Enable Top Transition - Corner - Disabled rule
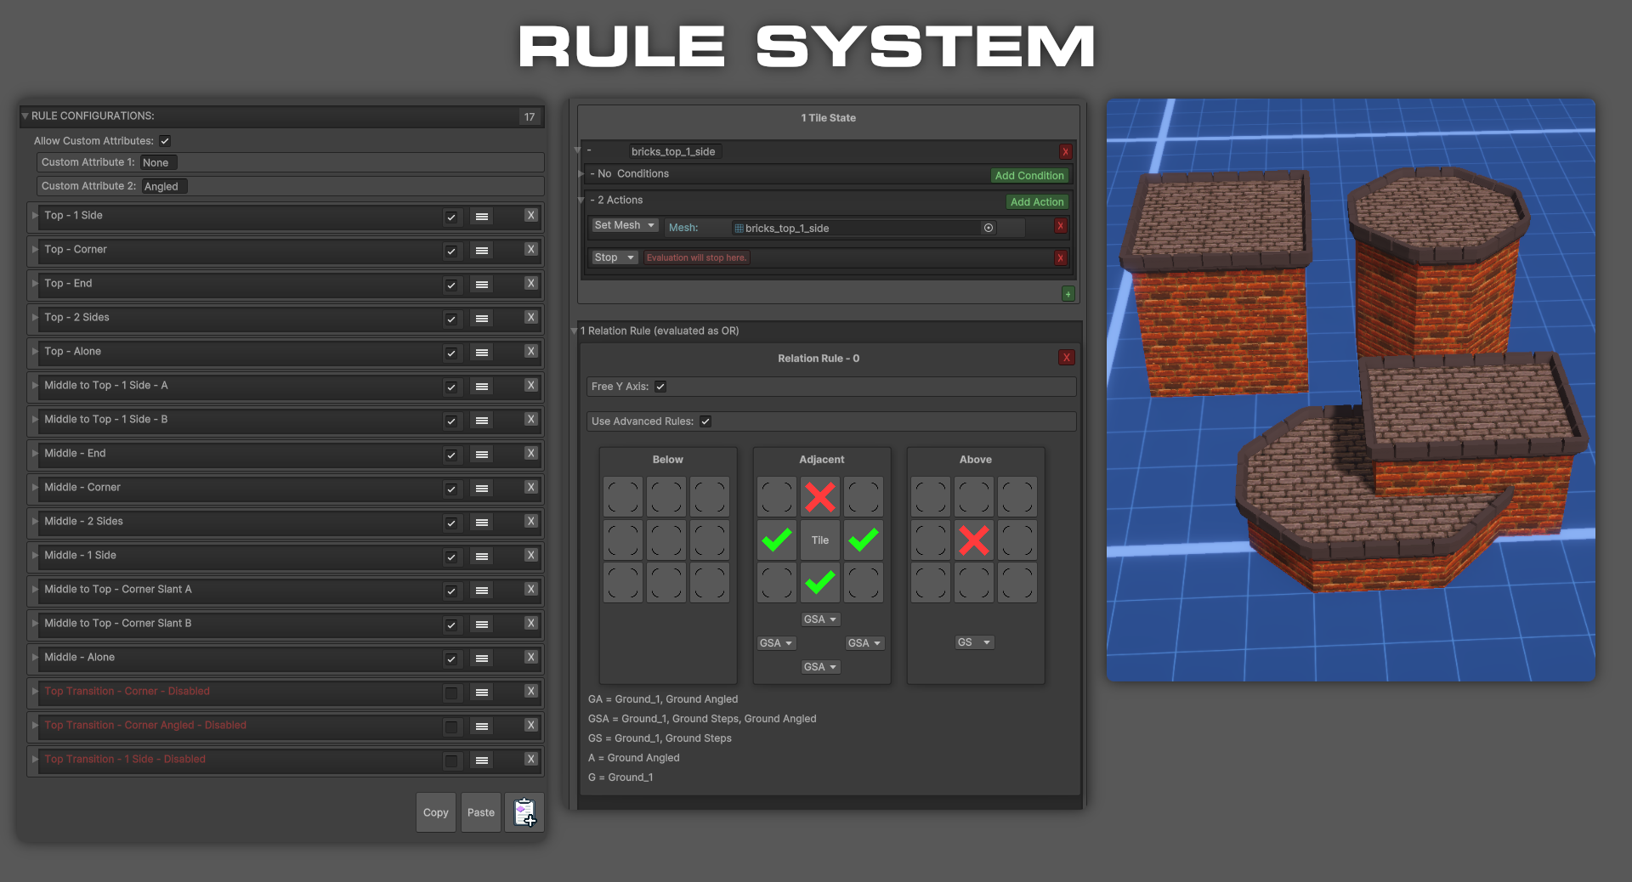This screenshot has width=1632, height=882. point(451,693)
